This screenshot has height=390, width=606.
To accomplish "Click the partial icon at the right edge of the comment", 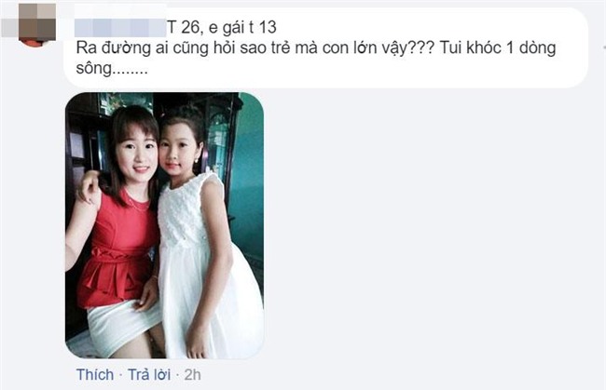I will click(x=604, y=47).
